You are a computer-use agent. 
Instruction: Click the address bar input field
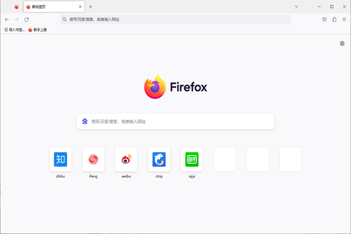[175, 19]
